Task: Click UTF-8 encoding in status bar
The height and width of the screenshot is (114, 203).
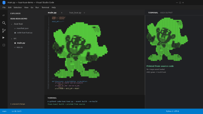Action: 177,111
